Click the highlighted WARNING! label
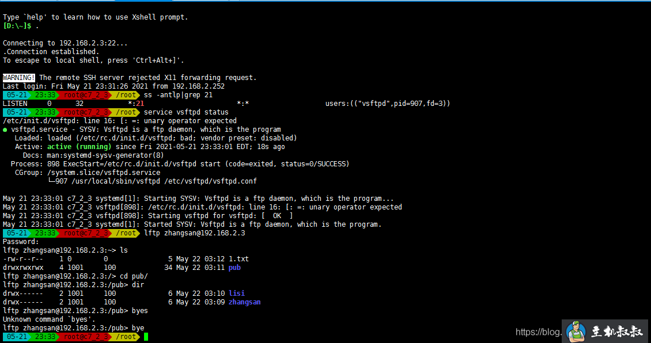Viewport: 651px width, 343px height. point(18,78)
